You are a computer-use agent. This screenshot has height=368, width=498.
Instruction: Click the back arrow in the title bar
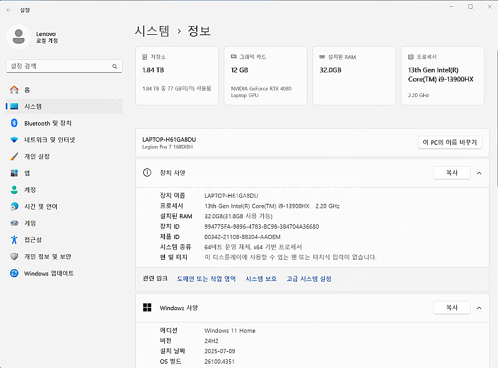coord(9,10)
